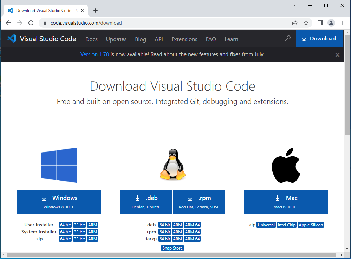Open the three-dot browser menu
Image resolution: width=351 pixels, height=259 pixels.
[x=343, y=22]
